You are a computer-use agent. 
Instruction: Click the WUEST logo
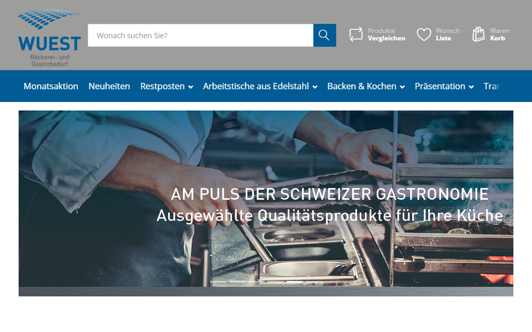click(49, 37)
